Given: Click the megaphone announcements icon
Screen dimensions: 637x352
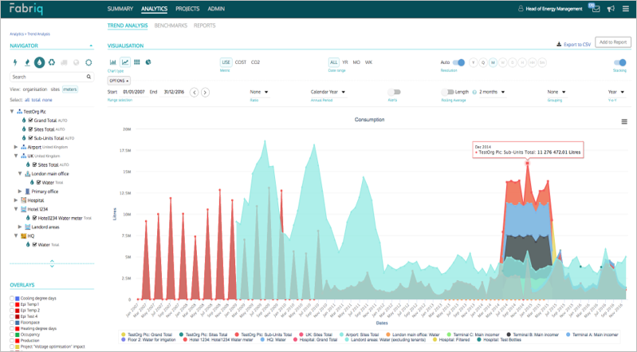Looking at the screenshot, I should (610, 9).
